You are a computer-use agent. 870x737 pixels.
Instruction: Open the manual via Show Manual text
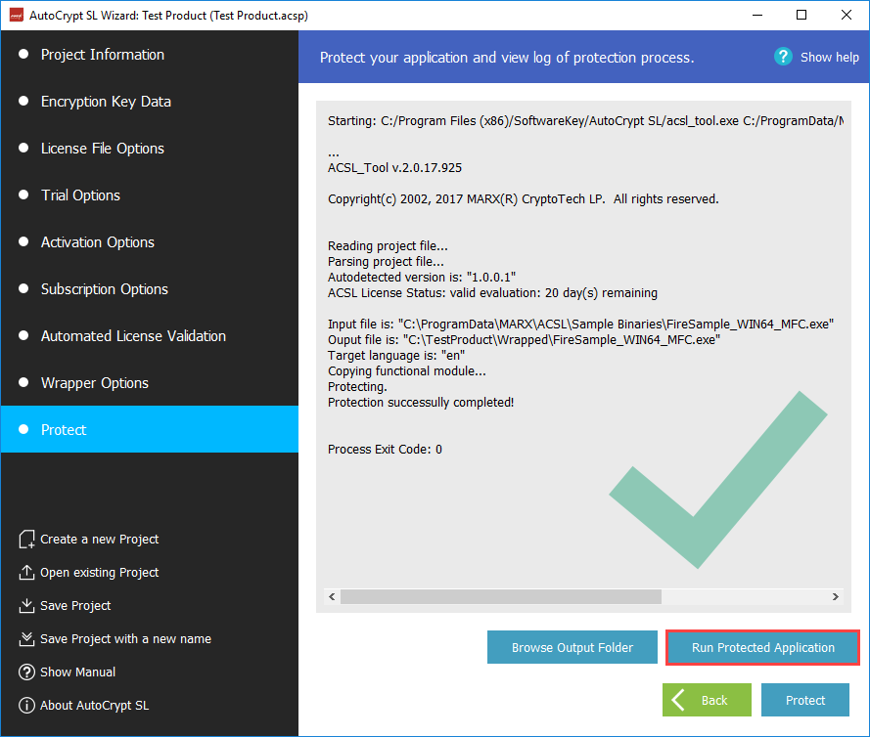pyautogui.click(x=77, y=672)
